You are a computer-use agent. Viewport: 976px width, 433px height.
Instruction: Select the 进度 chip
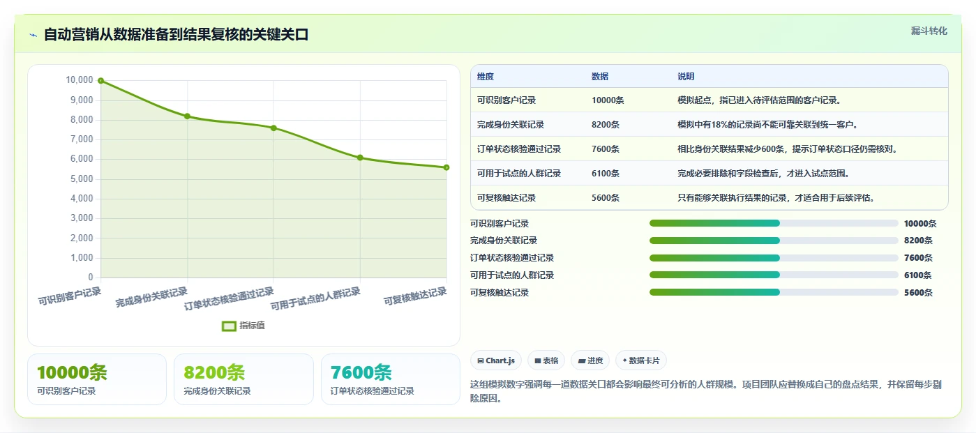click(x=590, y=360)
